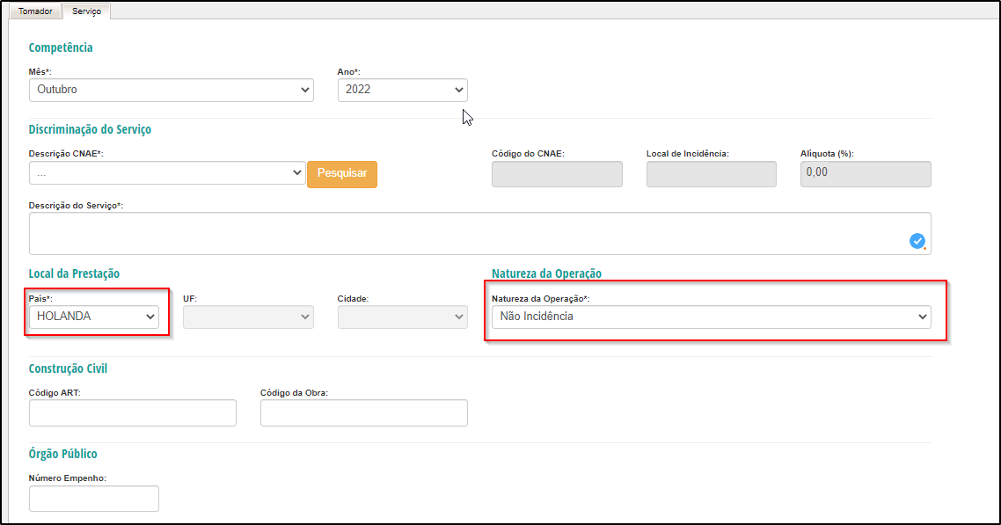Click the blue checkmark icon in description box

917,240
